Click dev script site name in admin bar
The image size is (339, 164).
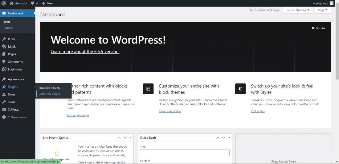click(x=21, y=3)
